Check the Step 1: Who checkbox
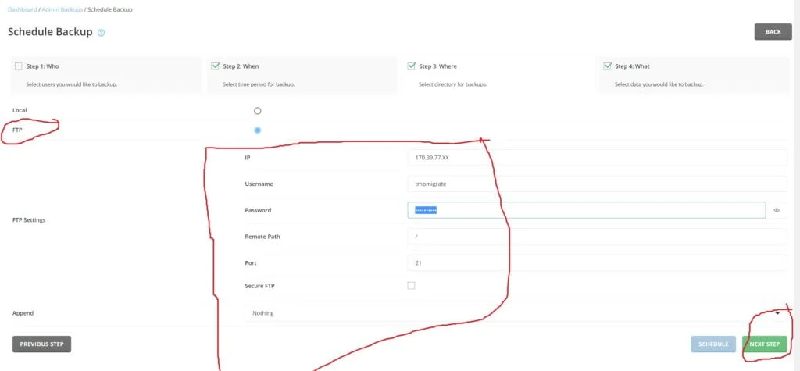Viewport: 800px width, 371px height. pyautogui.click(x=19, y=66)
